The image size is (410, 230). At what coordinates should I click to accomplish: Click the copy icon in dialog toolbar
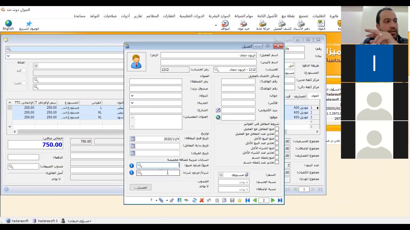pyautogui.click(x=224, y=201)
